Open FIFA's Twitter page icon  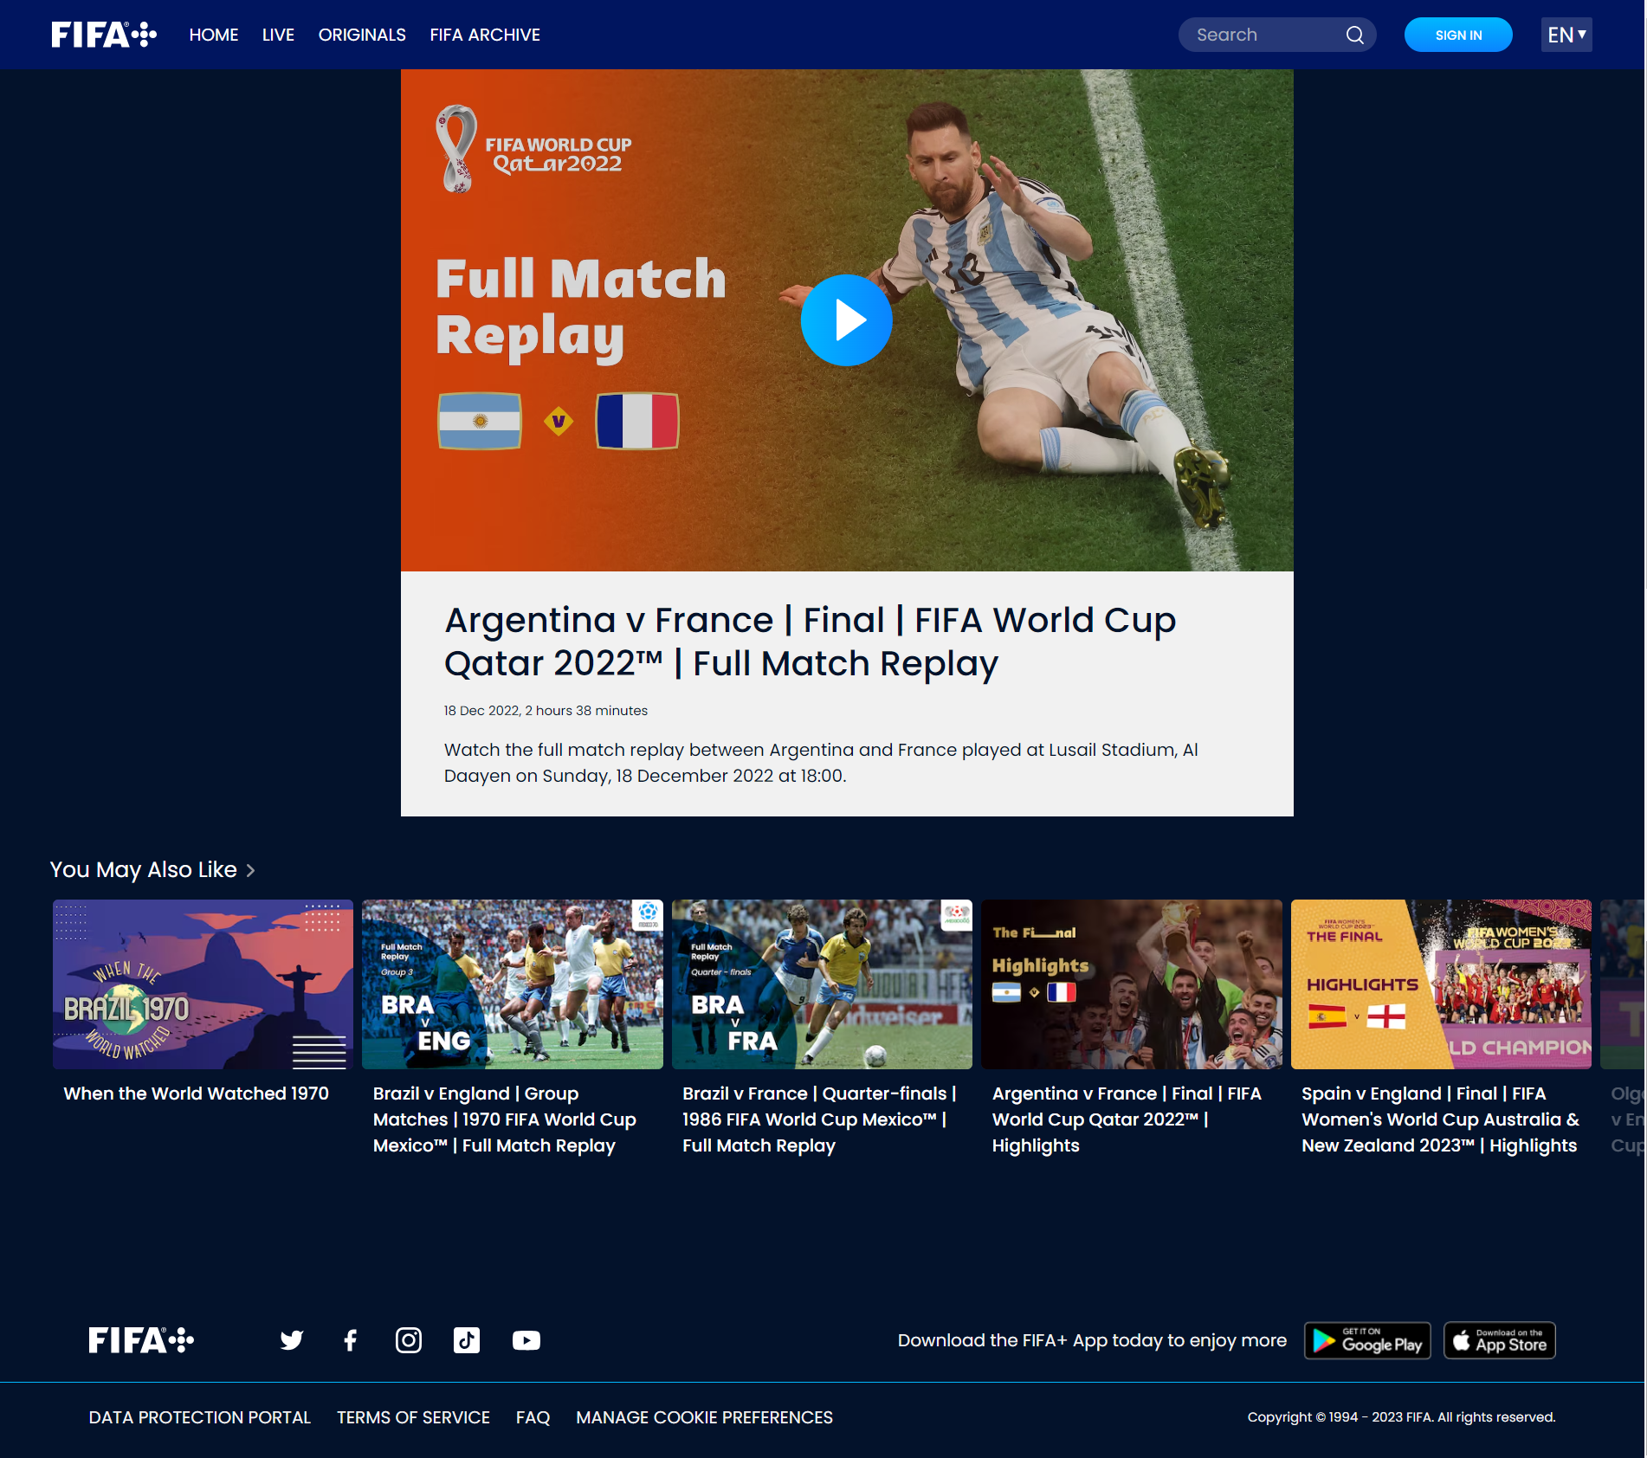(292, 1340)
